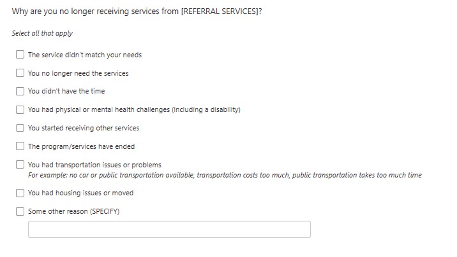The height and width of the screenshot is (257, 457).
Task: Click the label text 'You started receiving other services'
Action: (84, 128)
